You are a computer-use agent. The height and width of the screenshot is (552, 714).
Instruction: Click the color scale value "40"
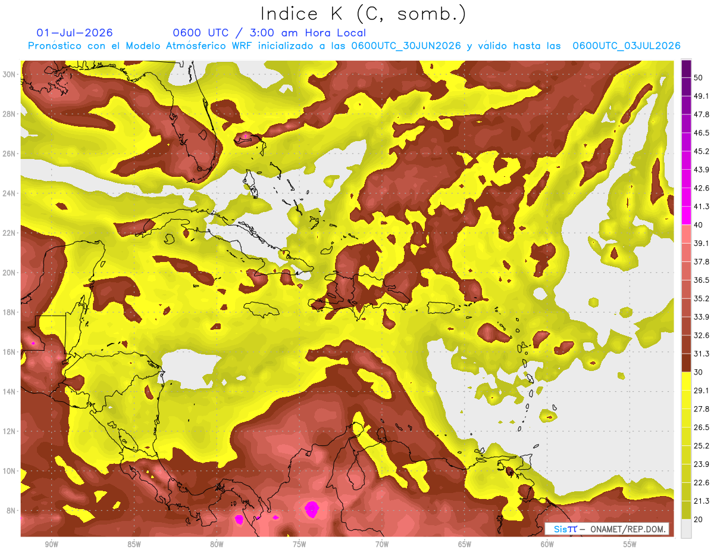(x=698, y=225)
